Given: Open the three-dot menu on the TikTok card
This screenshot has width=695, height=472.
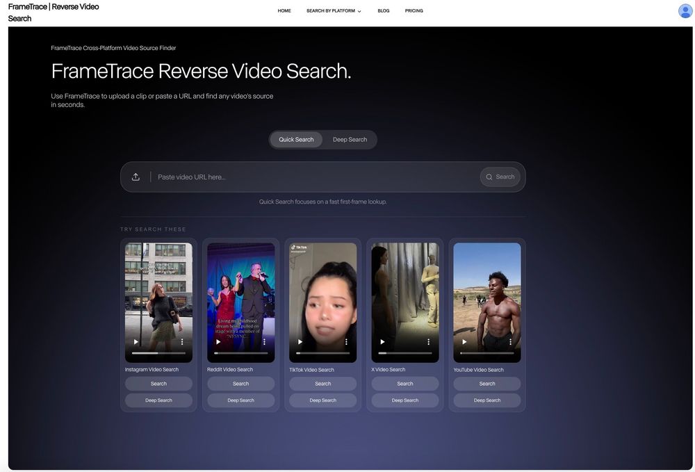Looking at the screenshot, I should (x=345, y=341).
